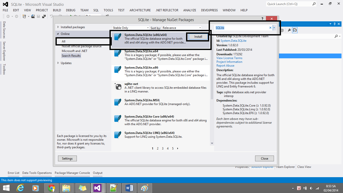
Task: Click the sqlite-net package icon
Action: coord(118,87)
